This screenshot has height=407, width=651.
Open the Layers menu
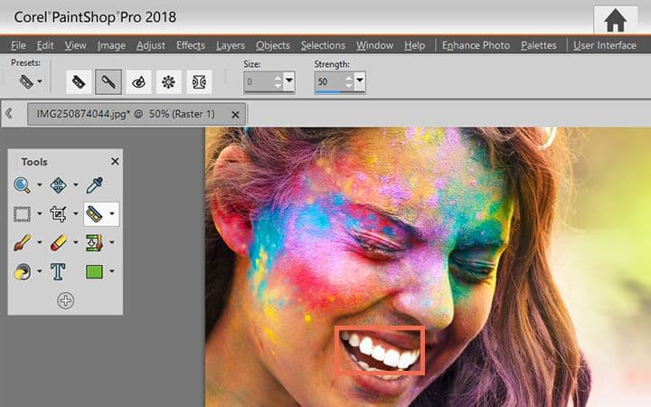click(231, 45)
